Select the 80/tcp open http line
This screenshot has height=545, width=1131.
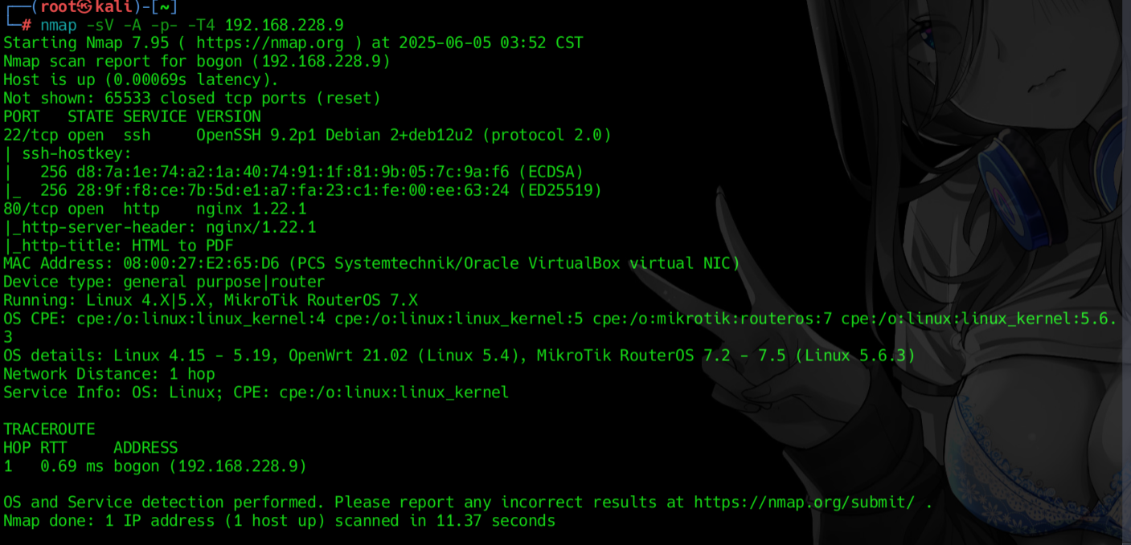155,209
